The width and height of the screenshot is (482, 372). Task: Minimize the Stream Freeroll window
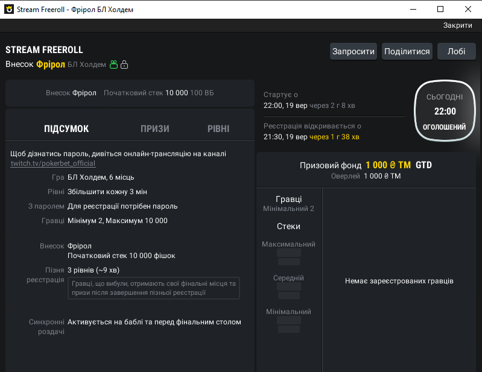413,9
